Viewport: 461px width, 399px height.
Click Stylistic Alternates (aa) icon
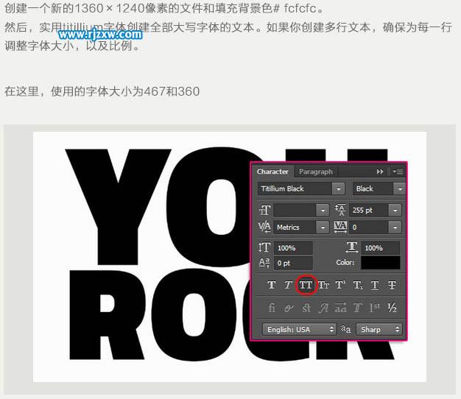[x=340, y=308]
